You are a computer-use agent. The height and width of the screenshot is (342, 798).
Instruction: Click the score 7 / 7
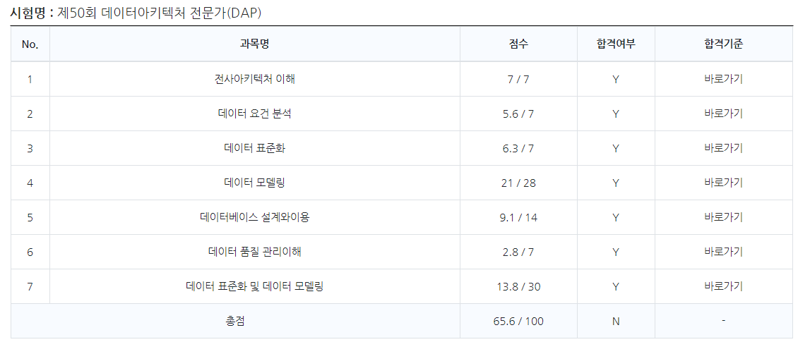[x=518, y=79]
